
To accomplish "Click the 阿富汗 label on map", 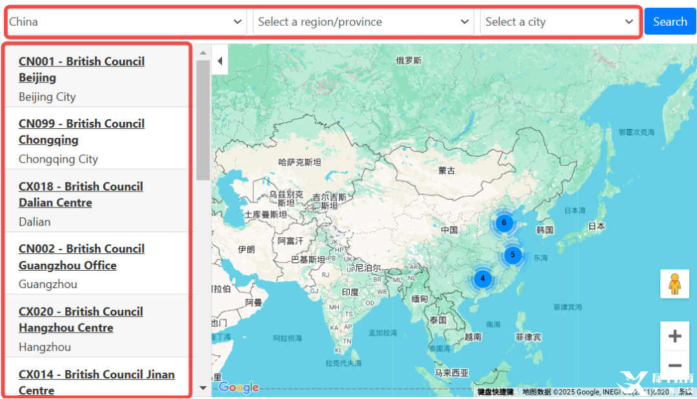I will click(x=290, y=241).
